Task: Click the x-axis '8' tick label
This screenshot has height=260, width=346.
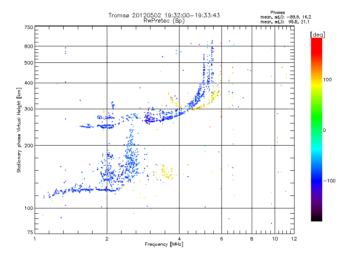Action: 252,239
